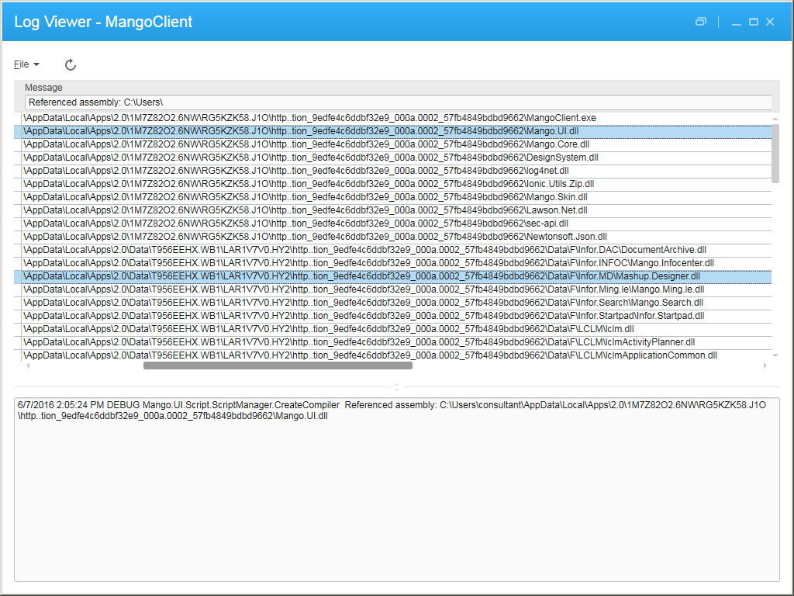This screenshot has width=794, height=596.
Task: Click the Message column header
Action: 43,88
